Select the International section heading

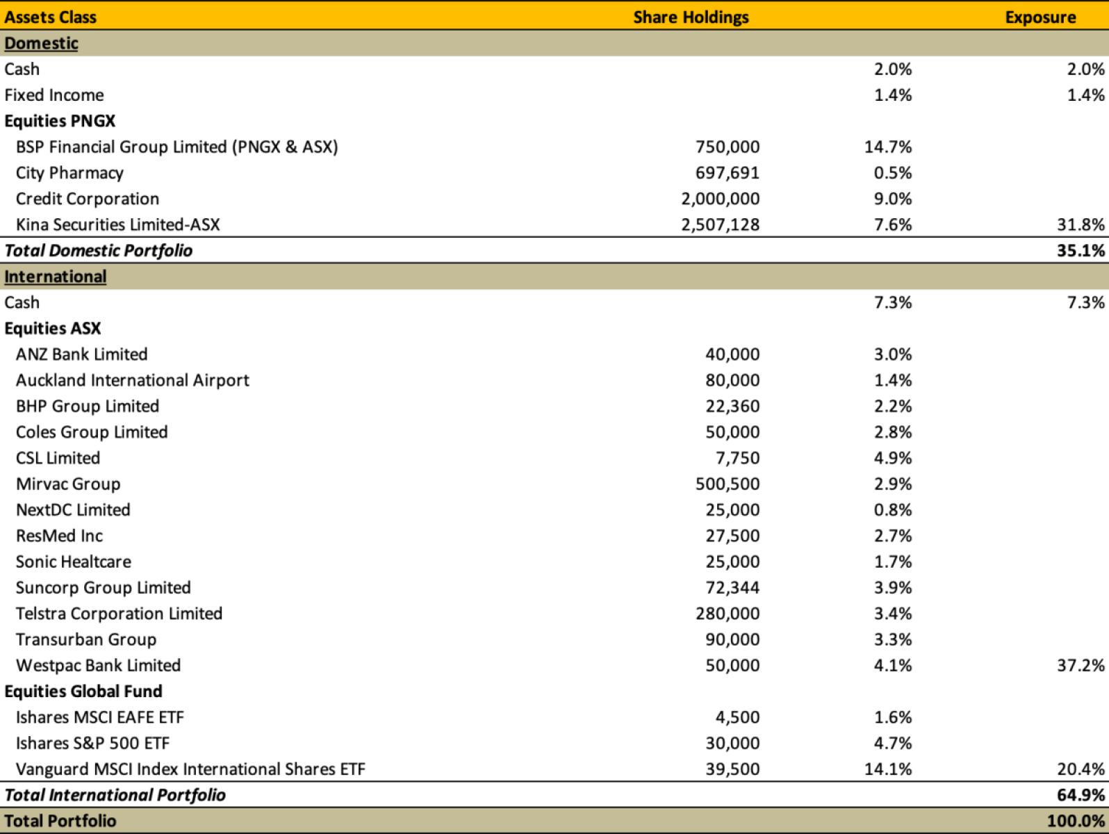click(56, 277)
